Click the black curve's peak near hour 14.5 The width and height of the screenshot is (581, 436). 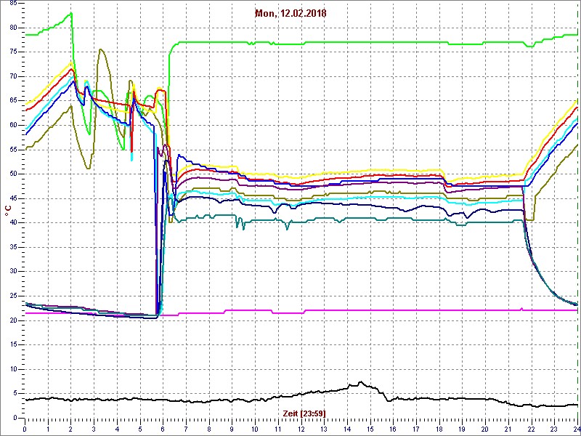[359, 382]
